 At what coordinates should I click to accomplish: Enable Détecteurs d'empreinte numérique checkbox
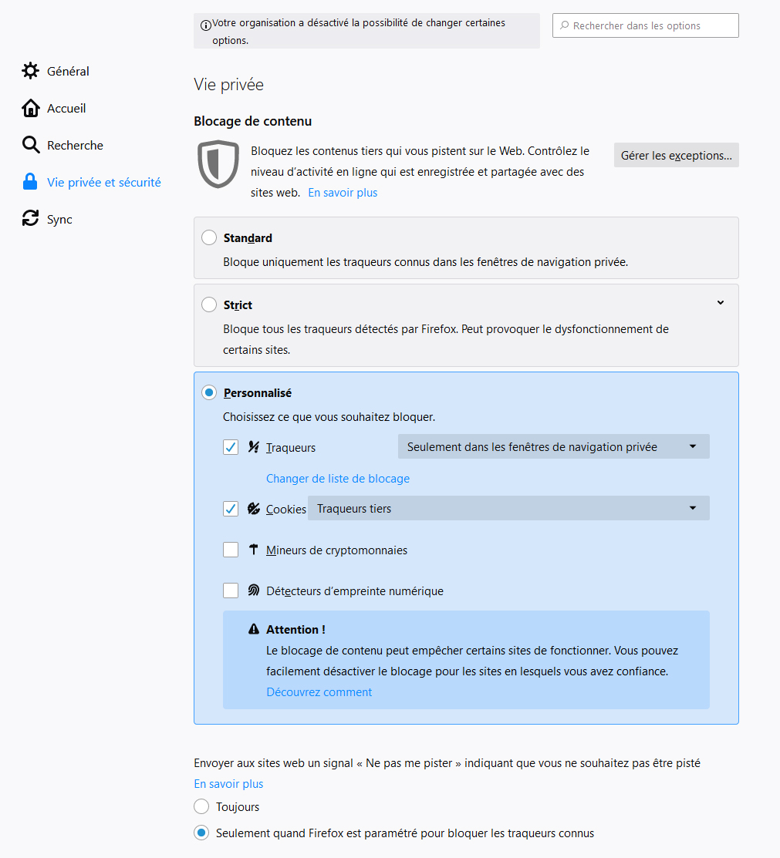tap(231, 591)
